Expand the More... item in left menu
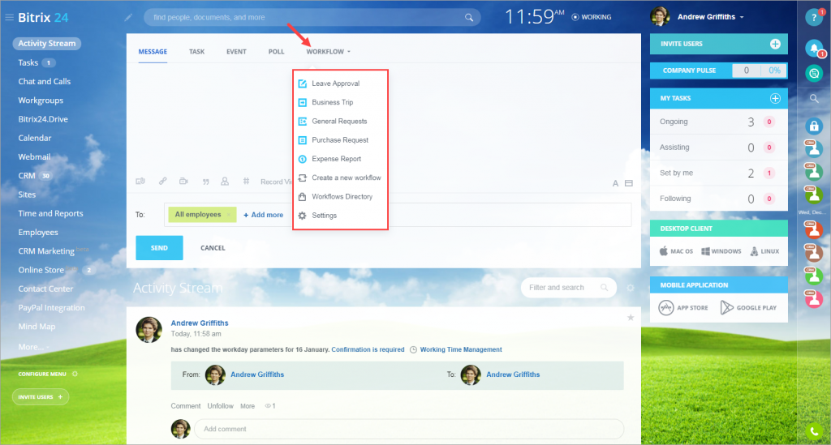The height and width of the screenshot is (445, 831). click(x=32, y=347)
